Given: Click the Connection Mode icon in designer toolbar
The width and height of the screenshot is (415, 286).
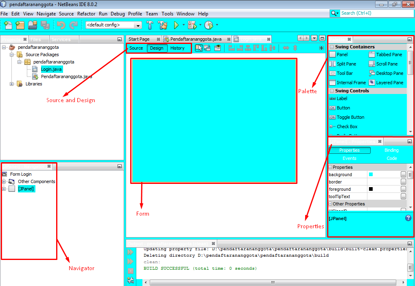Looking at the screenshot, I should point(207,48).
